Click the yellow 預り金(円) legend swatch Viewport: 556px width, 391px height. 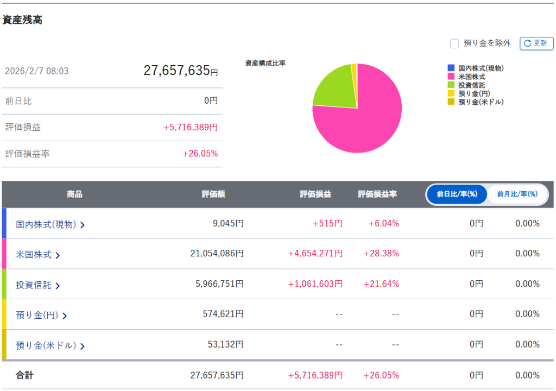[451, 93]
